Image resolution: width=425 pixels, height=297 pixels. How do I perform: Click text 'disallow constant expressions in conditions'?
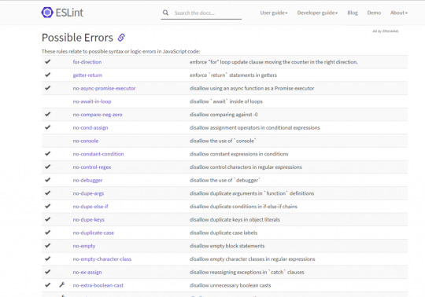coord(238,154)
